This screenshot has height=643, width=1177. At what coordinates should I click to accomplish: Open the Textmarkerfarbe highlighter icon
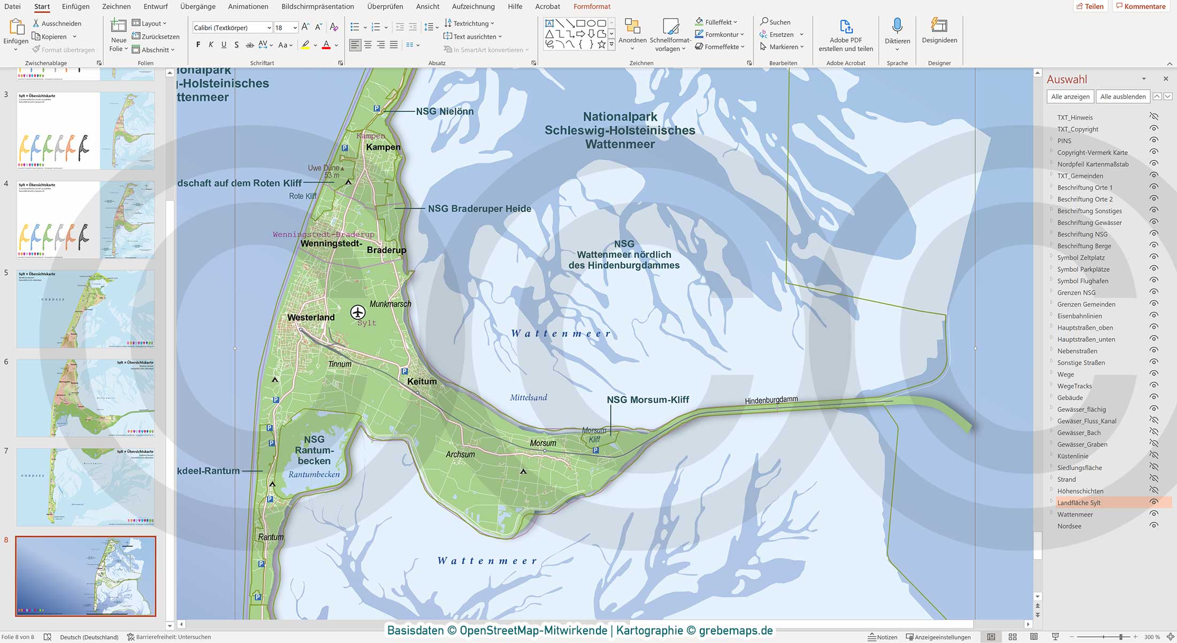(x=305, y=45)
